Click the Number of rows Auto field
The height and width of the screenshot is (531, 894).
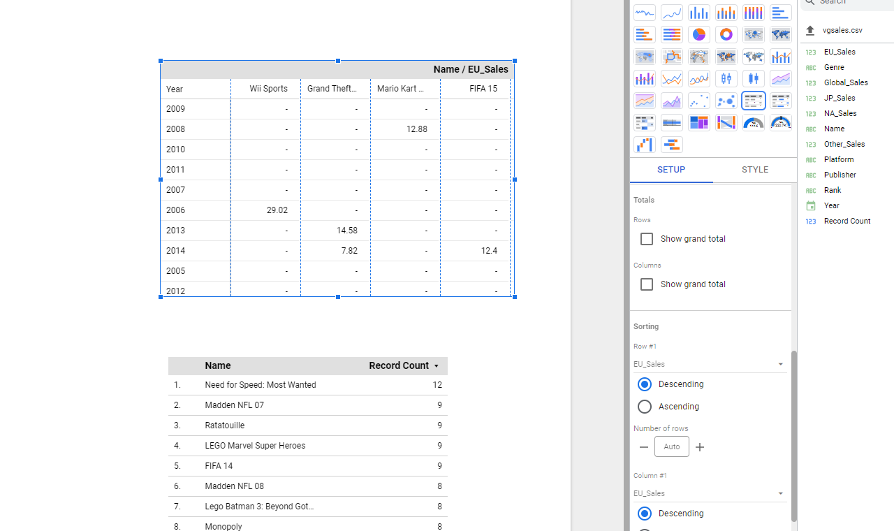671,446
